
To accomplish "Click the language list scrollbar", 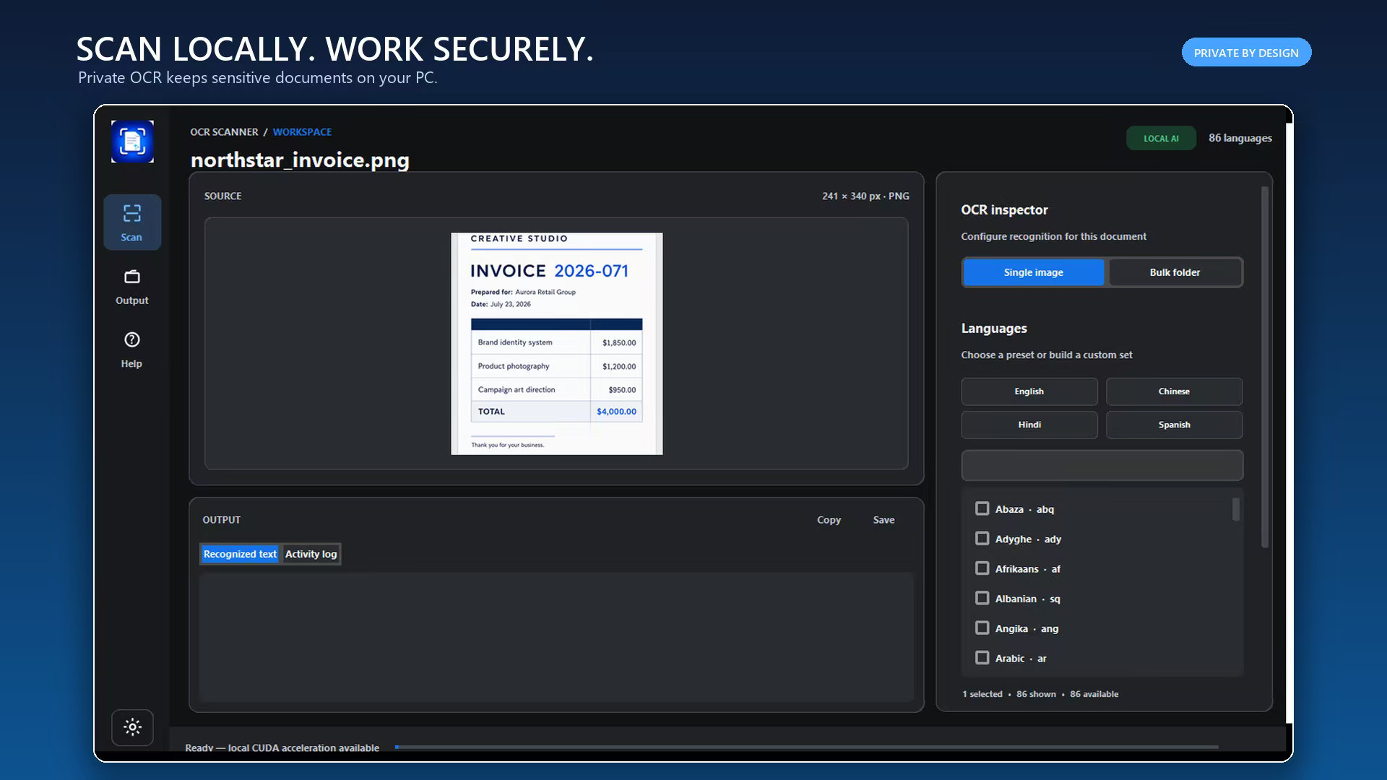I will [1236, 509].
